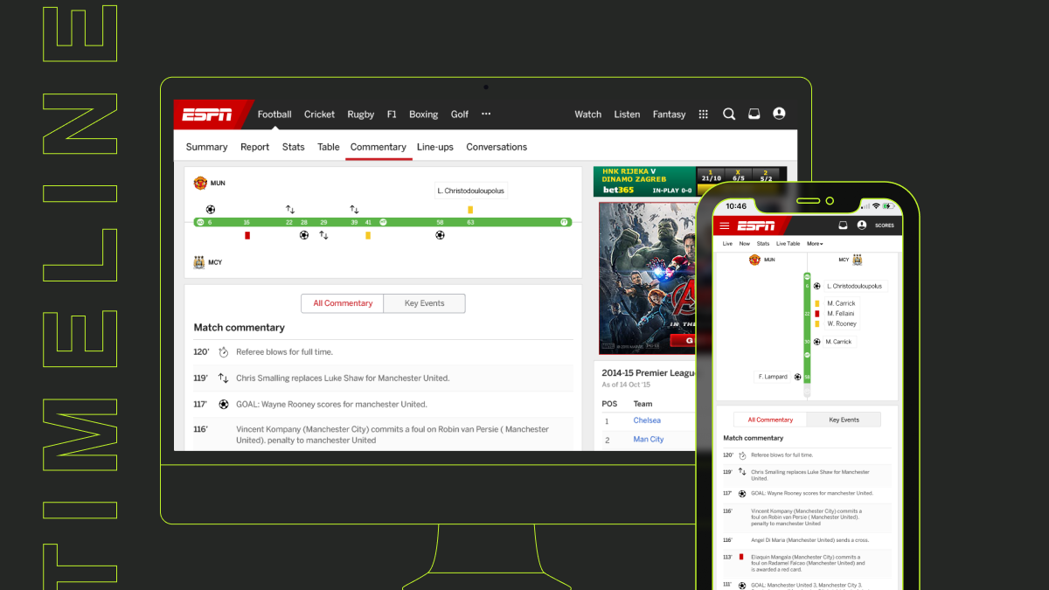The width and height of the screenshot is (1049, 590).
Task: Click the inbox tray icon in desktop header
Action: (x=754, y=114)
